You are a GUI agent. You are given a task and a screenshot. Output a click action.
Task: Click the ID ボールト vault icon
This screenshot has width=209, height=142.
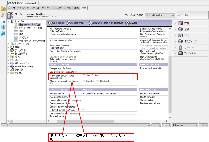pyautogui.click(x=180, y=53)
